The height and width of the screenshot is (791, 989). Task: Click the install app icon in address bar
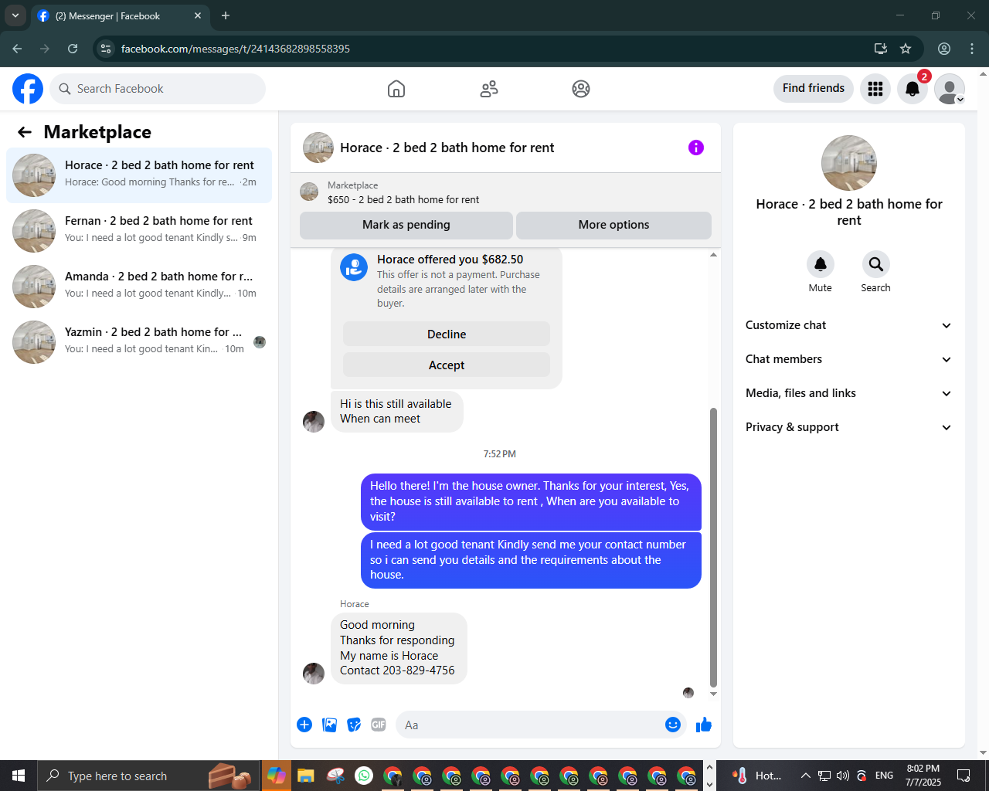[880, 49]
